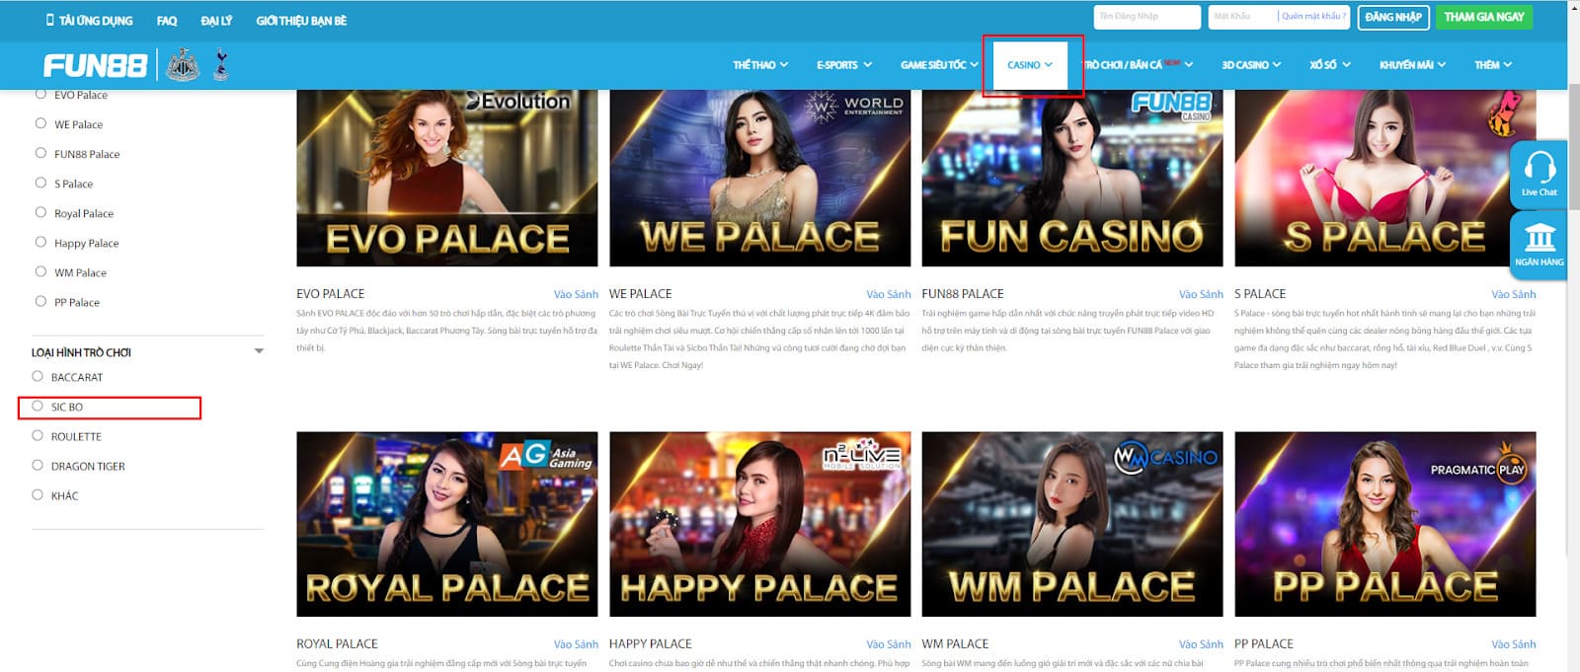Click Vào Sảnh for Happy Palace
The width and height of the screenshot is (1580, 672).
889,644
